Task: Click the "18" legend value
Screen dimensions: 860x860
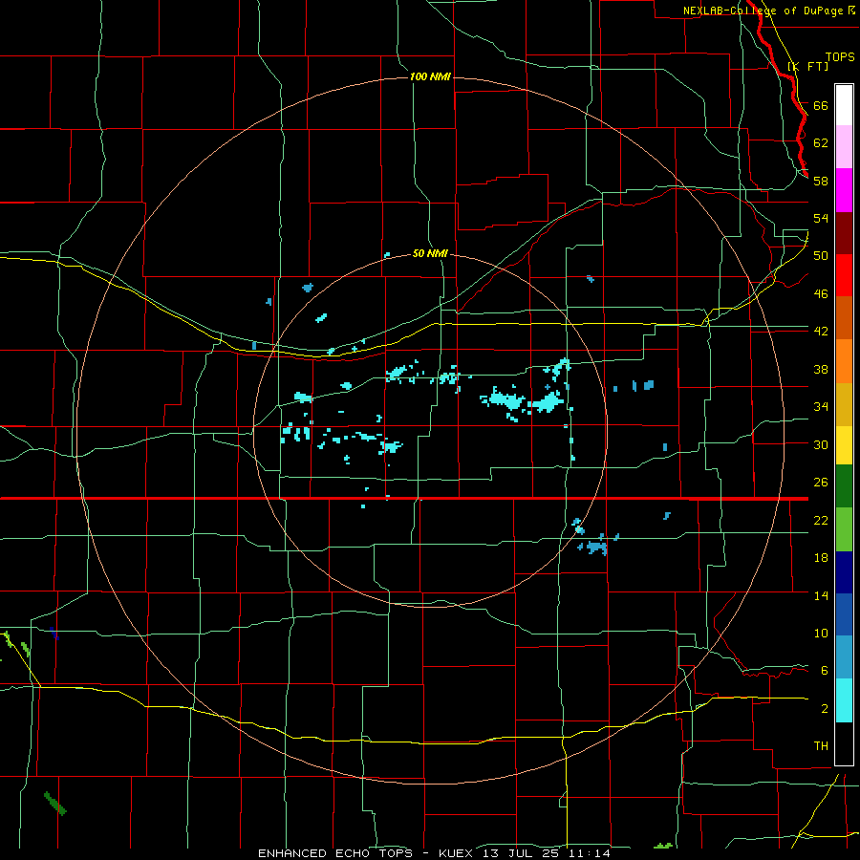Action: coord(821,558)
